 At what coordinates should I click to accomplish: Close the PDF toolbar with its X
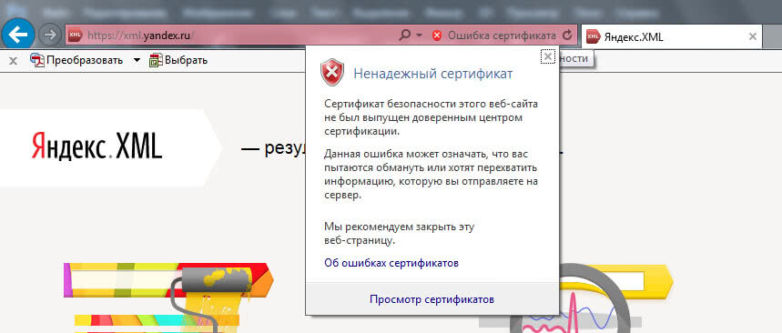(14, 61)
